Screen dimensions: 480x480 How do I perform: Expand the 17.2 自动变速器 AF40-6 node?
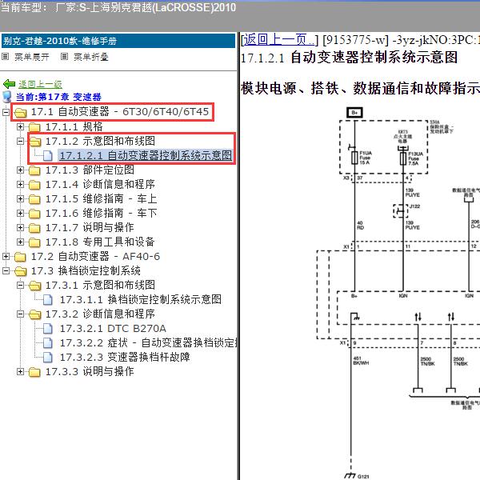tap(6, 256)
